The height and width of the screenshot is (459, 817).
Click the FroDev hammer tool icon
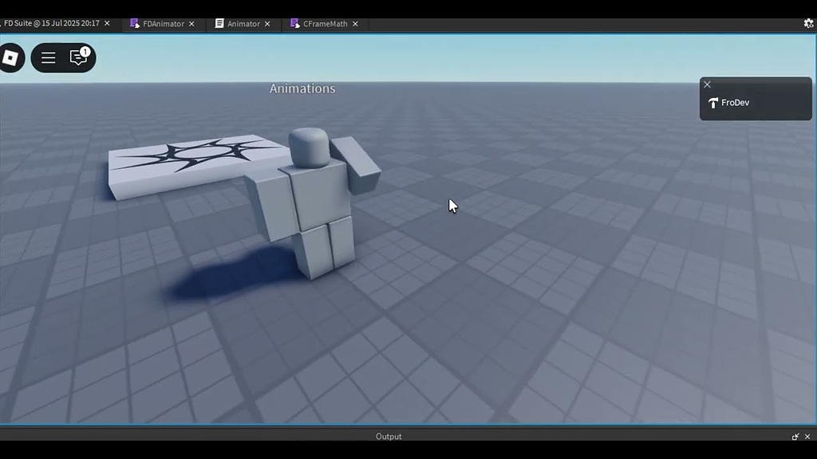pos(712,101)
